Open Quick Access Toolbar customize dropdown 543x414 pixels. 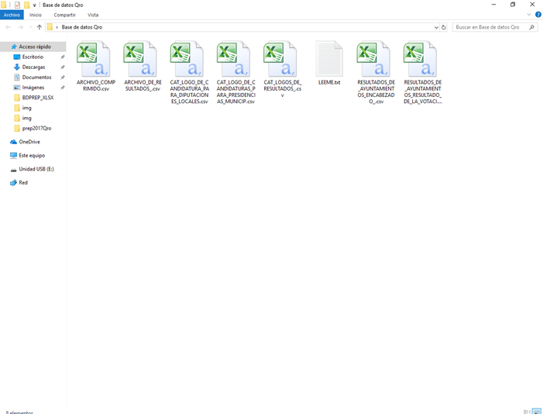[35, 5]
